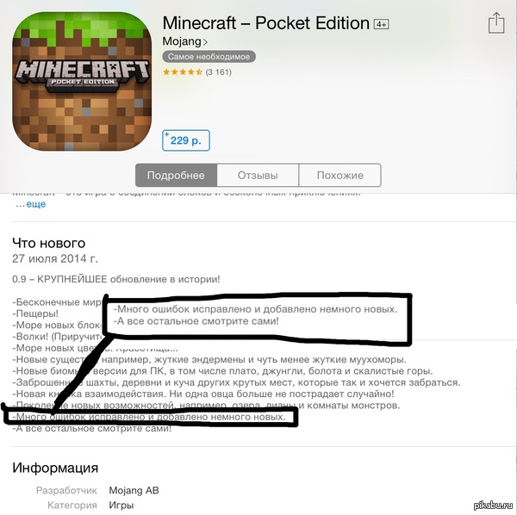Click the Что нового heading
The image size is (517, 515).
click(49, 243)
